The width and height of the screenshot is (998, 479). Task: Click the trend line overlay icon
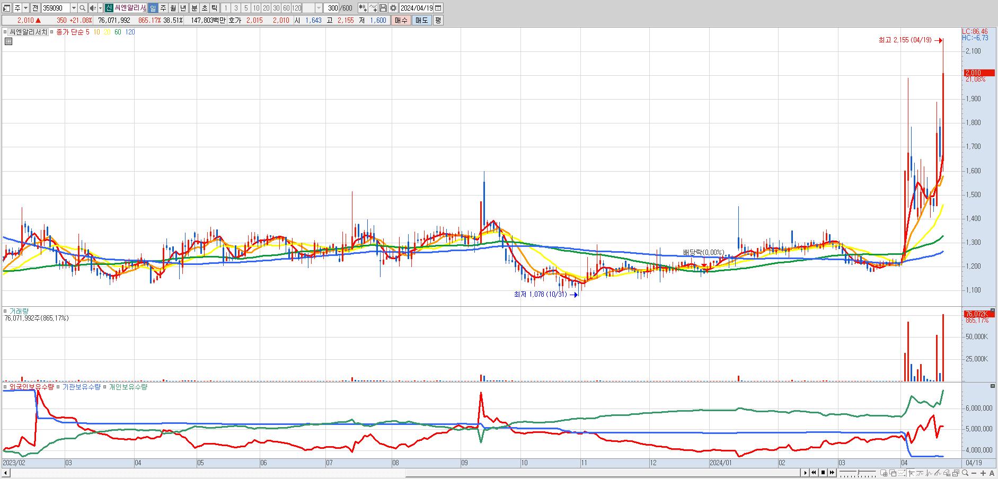(x=920, y=473)
